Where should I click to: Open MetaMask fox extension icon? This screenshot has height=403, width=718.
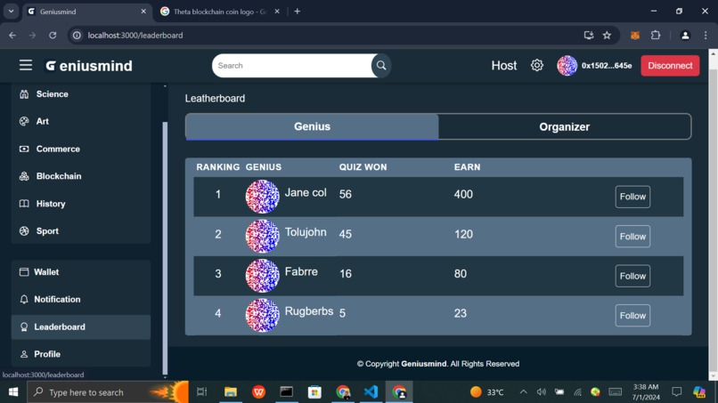pyautogui.click(x=634, y=36)
